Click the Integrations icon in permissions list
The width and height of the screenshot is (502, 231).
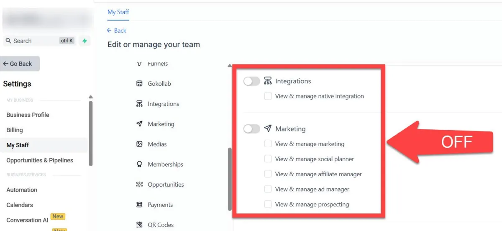tap(139, 104)
